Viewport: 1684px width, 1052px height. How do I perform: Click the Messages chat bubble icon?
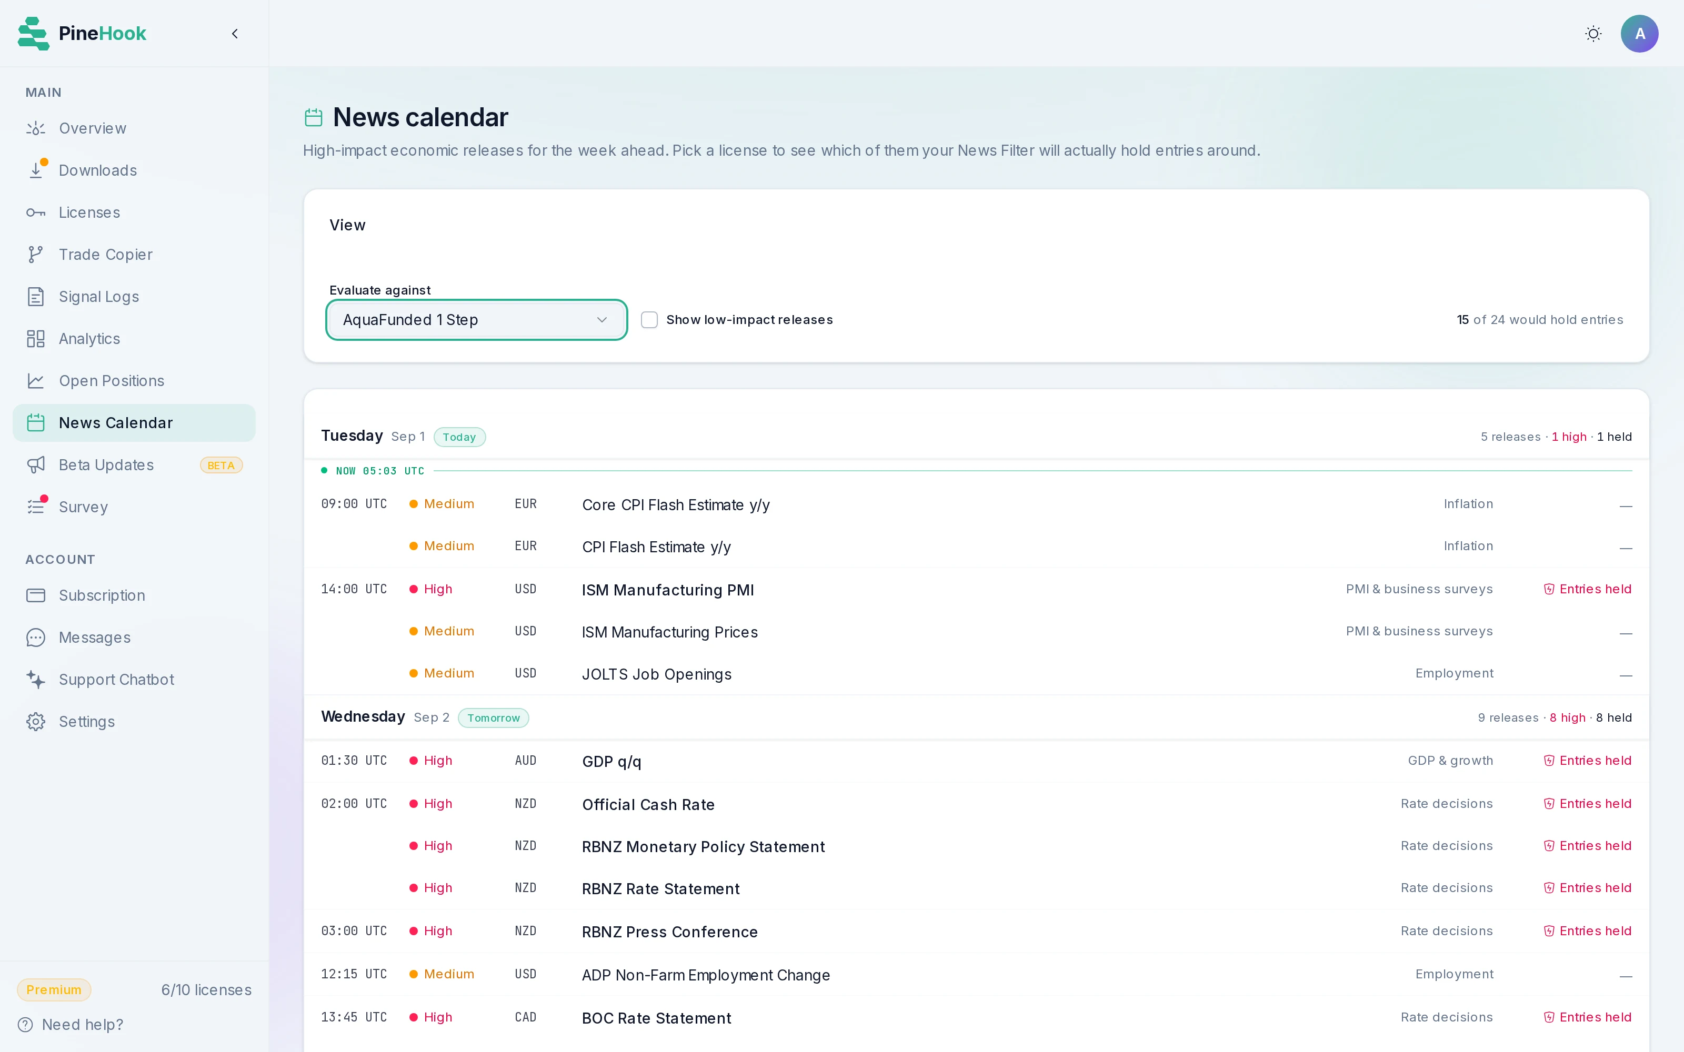click(x=35, y=638)
